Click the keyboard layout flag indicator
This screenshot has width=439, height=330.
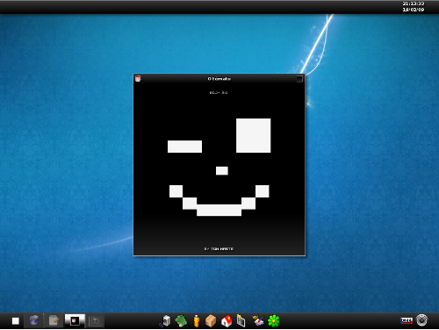pyautogui.click(x=407, y=320)
